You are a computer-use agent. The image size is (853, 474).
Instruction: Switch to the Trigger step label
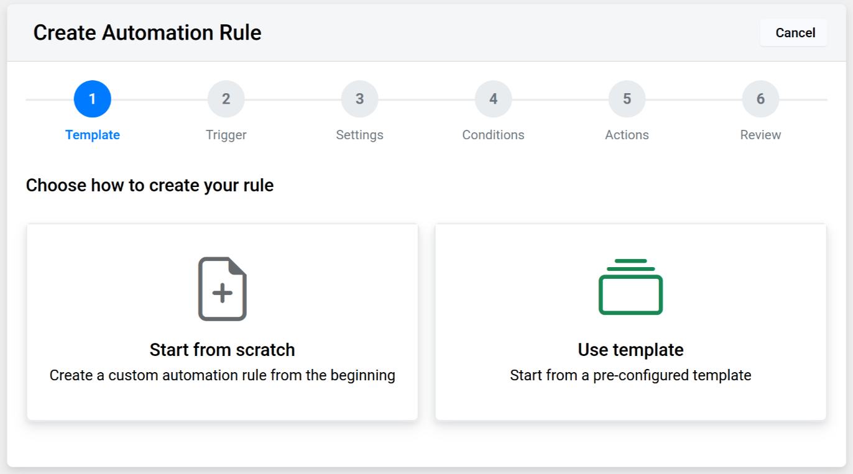226,135
